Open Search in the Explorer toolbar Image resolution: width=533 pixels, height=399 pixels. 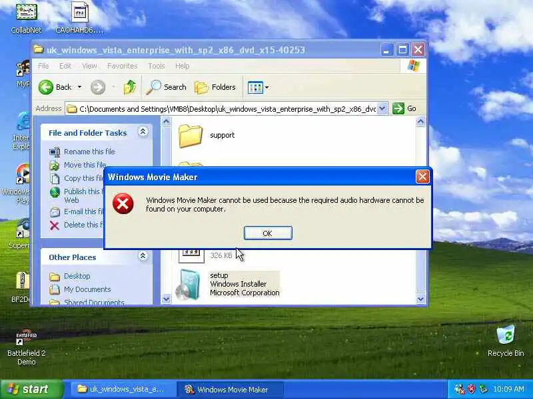pyautogui.click(x=166, y=87)
